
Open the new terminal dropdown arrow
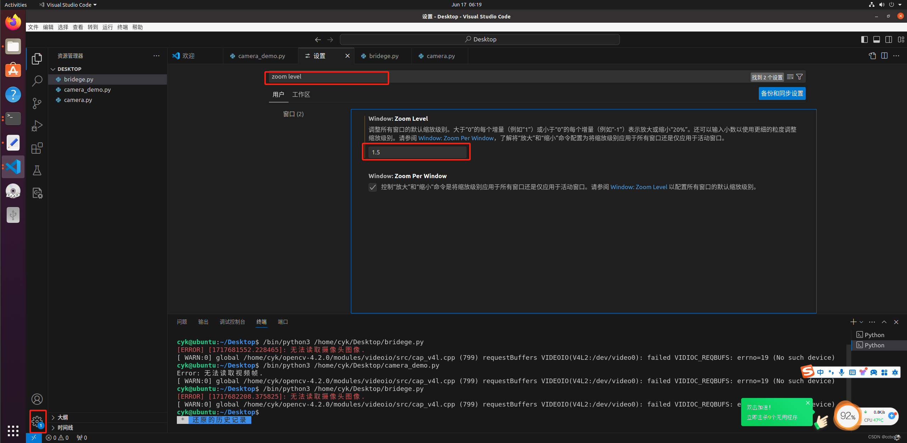[861, 322]
